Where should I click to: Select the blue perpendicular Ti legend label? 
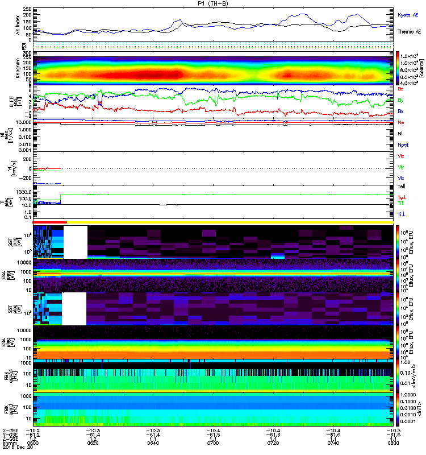pyautogui.click(x=401, y=214)
